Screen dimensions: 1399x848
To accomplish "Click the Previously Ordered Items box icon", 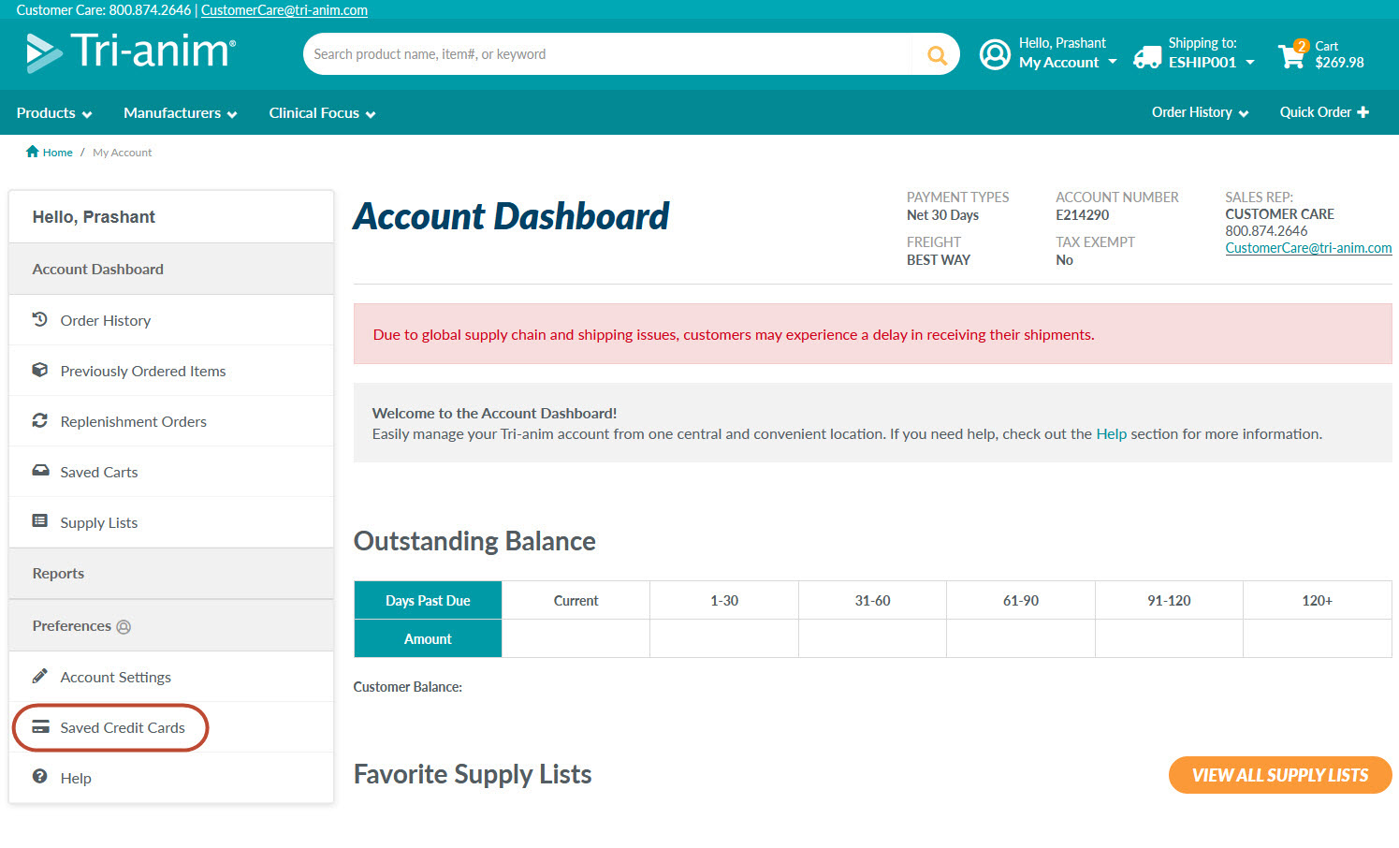I will (x=39, y=370).
